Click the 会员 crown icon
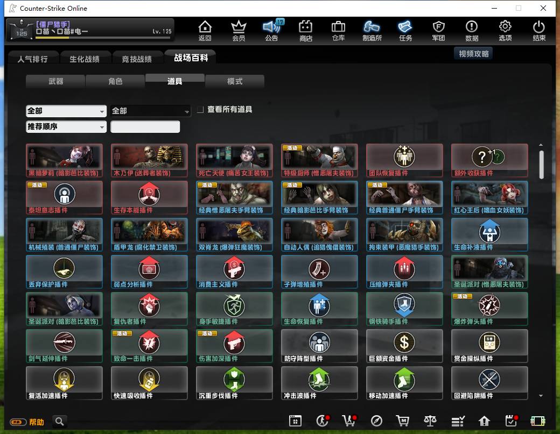Screen dimensions: 560x434 [239, 31]
